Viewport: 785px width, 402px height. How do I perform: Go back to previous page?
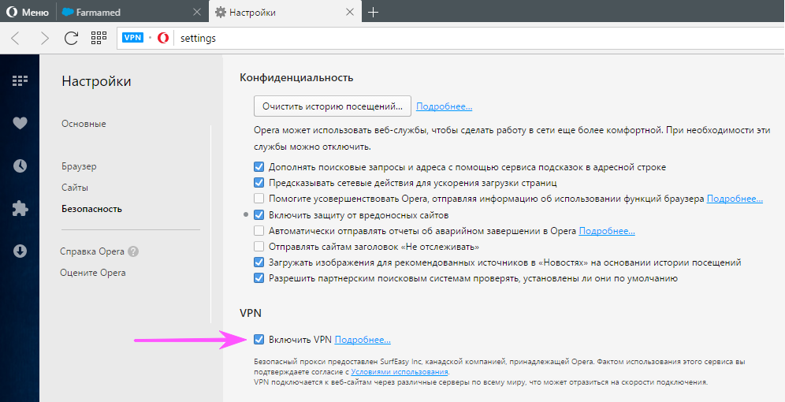pos(16,38)
